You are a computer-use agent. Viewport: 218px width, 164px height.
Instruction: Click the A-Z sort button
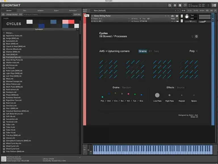tap(21, 15)
